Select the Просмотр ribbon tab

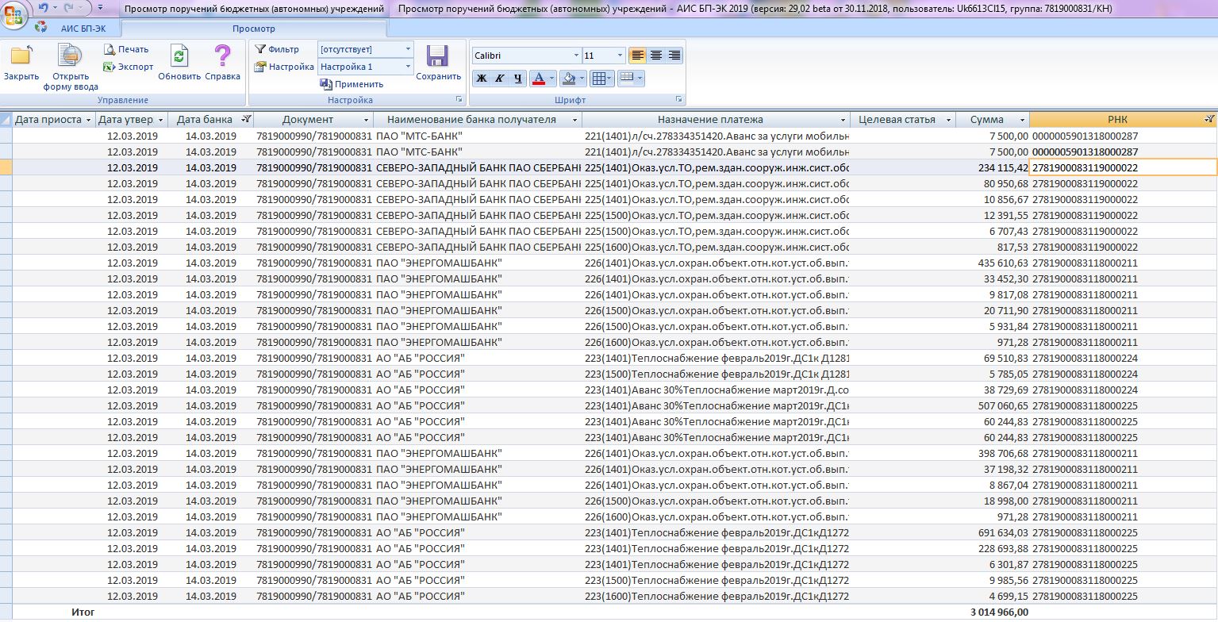(254, 28)
